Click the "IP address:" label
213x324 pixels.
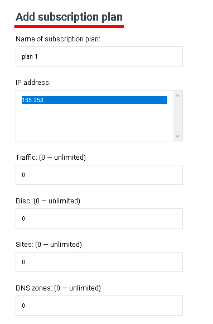(33, 83)
